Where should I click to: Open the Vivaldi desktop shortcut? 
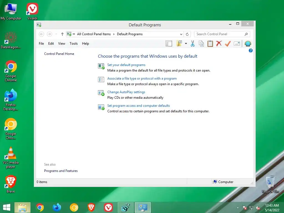(x=32, y=11)
